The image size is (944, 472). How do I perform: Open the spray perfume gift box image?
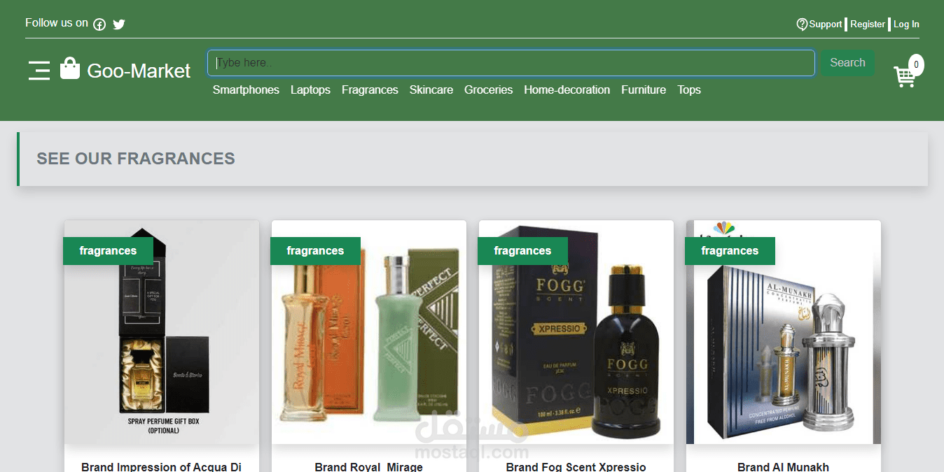[x=162, y=332]
